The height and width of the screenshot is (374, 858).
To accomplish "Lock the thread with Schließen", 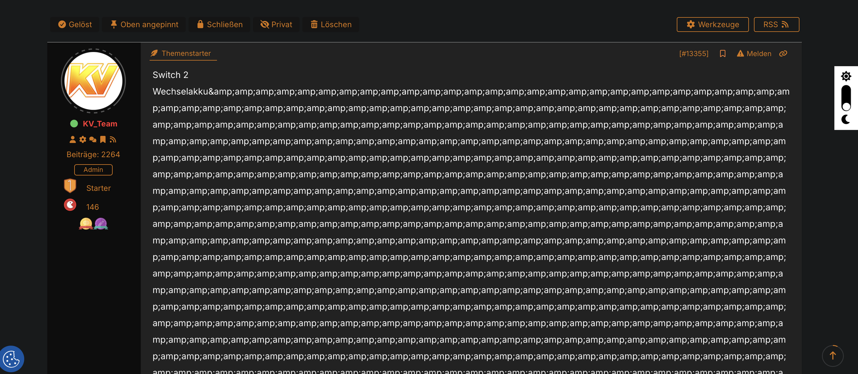I will (219, 25).
